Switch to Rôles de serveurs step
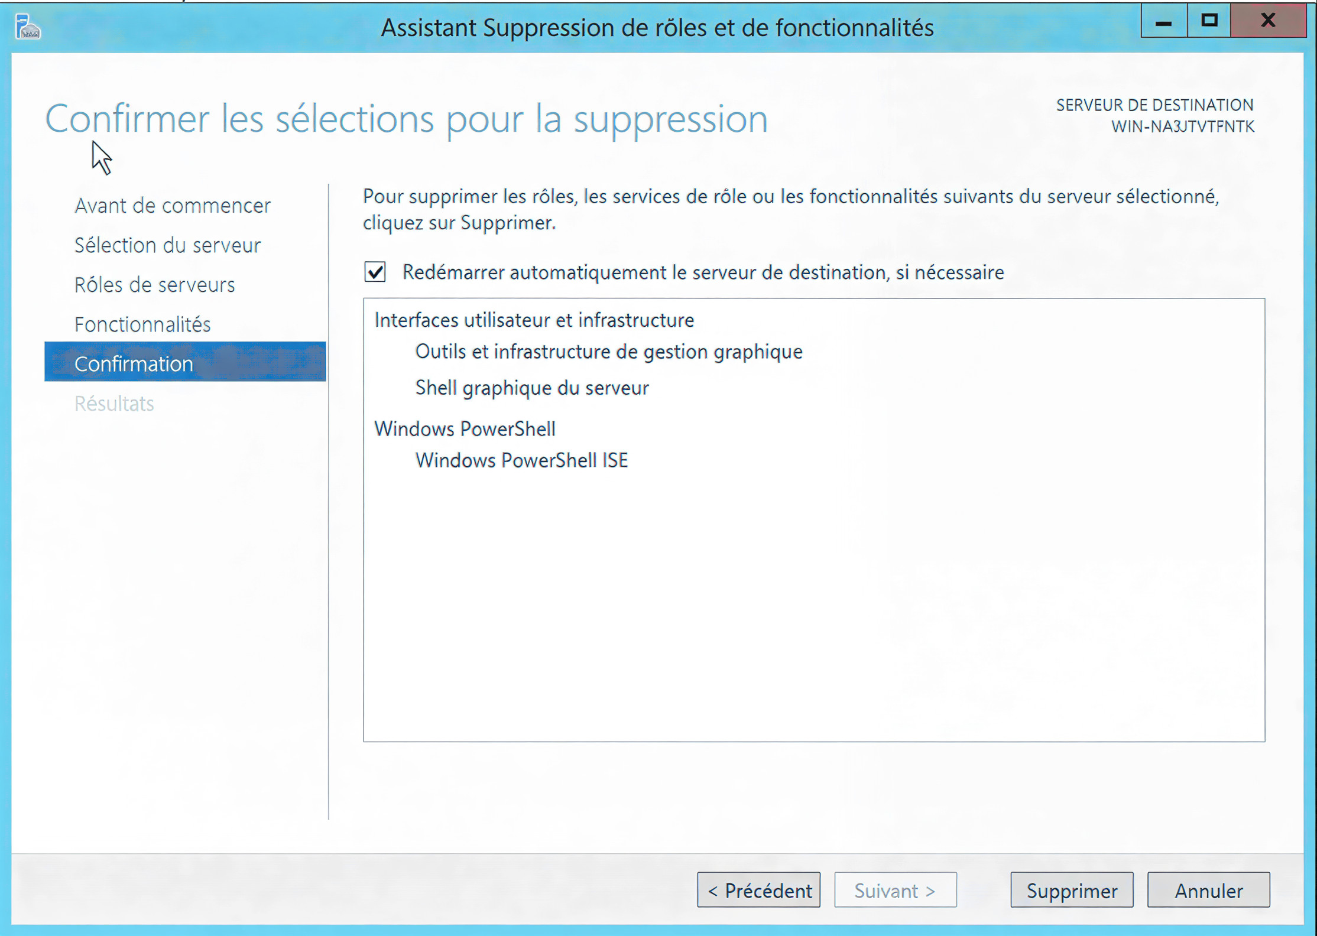The height and width of the screenshot is (936, 1317). pos(154,285)
